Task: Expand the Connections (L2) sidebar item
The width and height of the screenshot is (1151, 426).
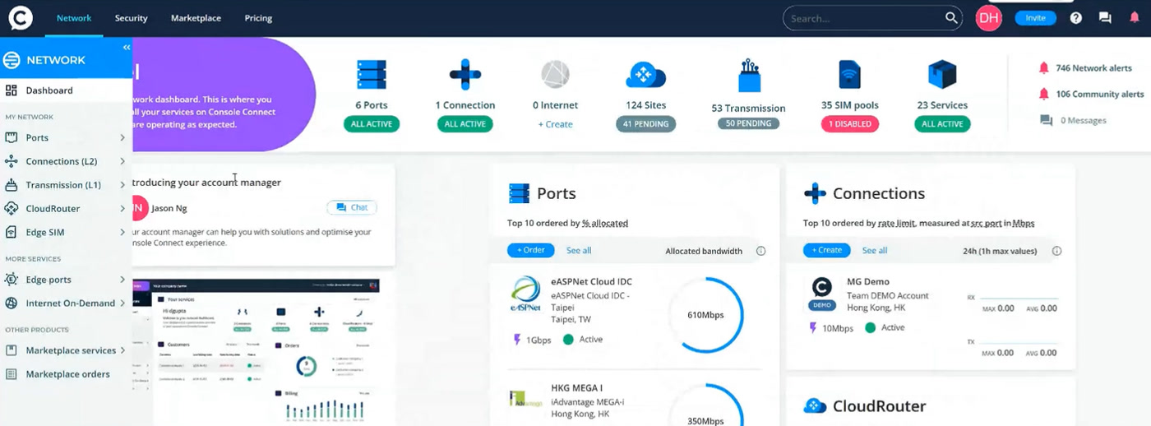Action: 122,161
